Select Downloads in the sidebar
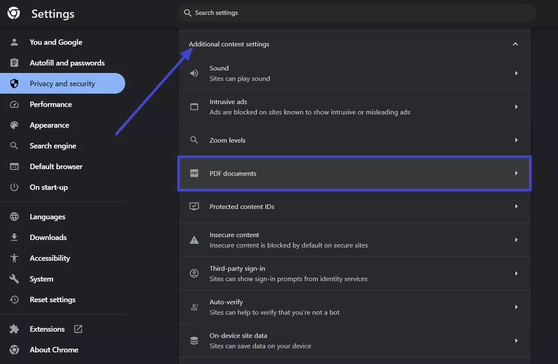Screen dimensions: 558x364 coord(48,237)
